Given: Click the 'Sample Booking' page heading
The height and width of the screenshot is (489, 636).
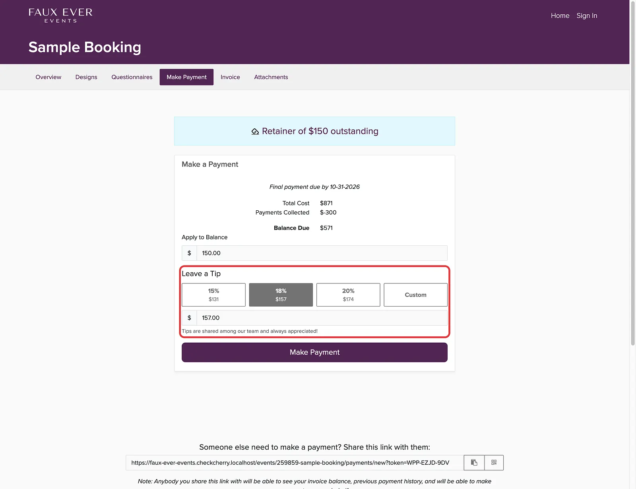Looking at the screenshot, I should (x=85, y=47).
